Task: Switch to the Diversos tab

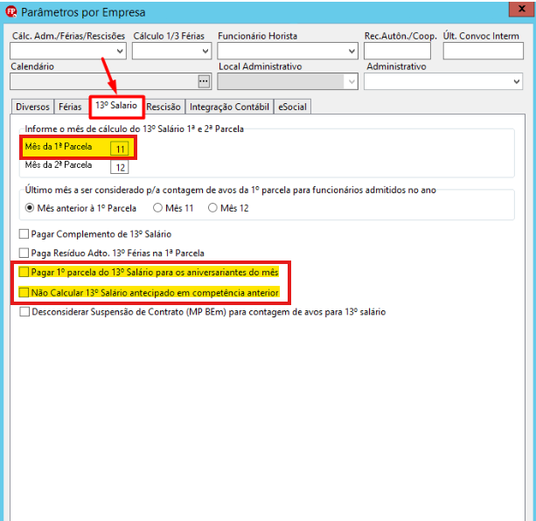Action: tap(32, 107)
